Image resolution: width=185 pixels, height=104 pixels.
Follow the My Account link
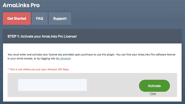[x=63, y=59]
